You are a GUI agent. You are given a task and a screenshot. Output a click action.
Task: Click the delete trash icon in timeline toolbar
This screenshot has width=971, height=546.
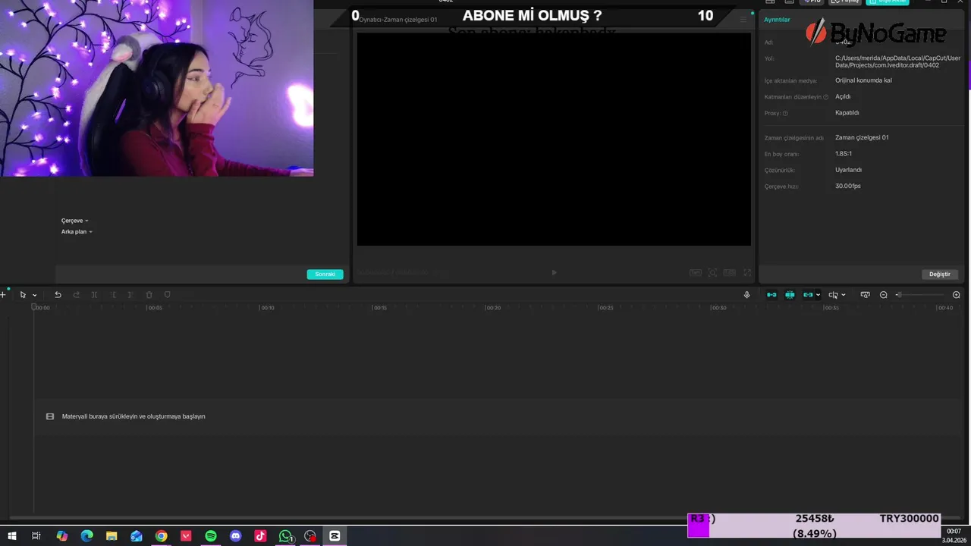tap(149, 295)
